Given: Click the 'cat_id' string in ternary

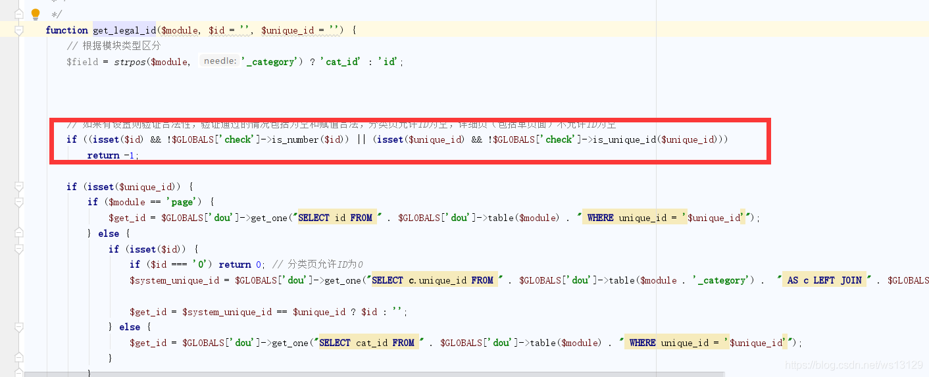Looking at the screenshot, I should 340,62.
